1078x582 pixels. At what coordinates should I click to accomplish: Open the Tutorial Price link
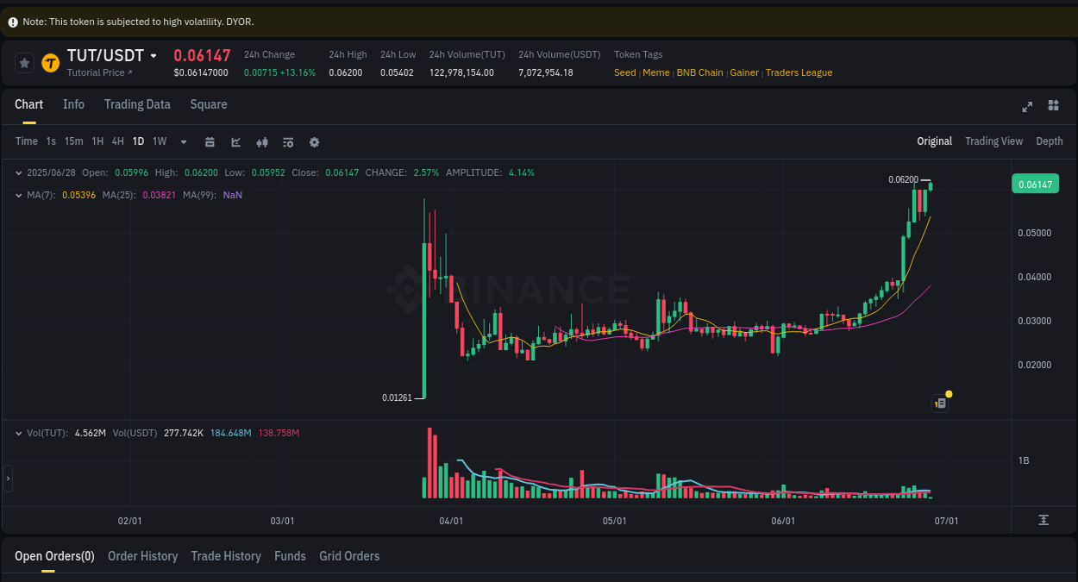(99, 72)
